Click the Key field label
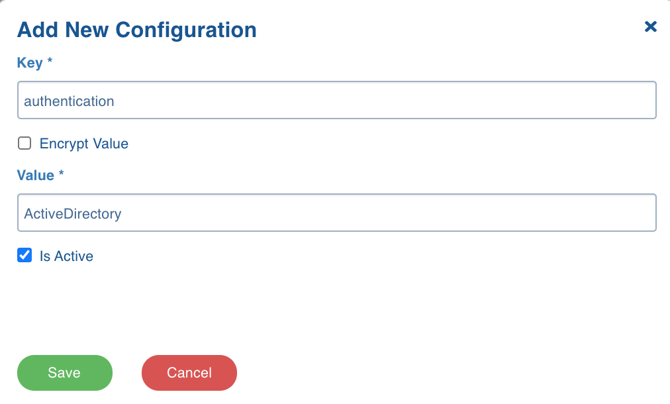Image resolution: width=670 pixels, height=404 pixels. [30, 63]
